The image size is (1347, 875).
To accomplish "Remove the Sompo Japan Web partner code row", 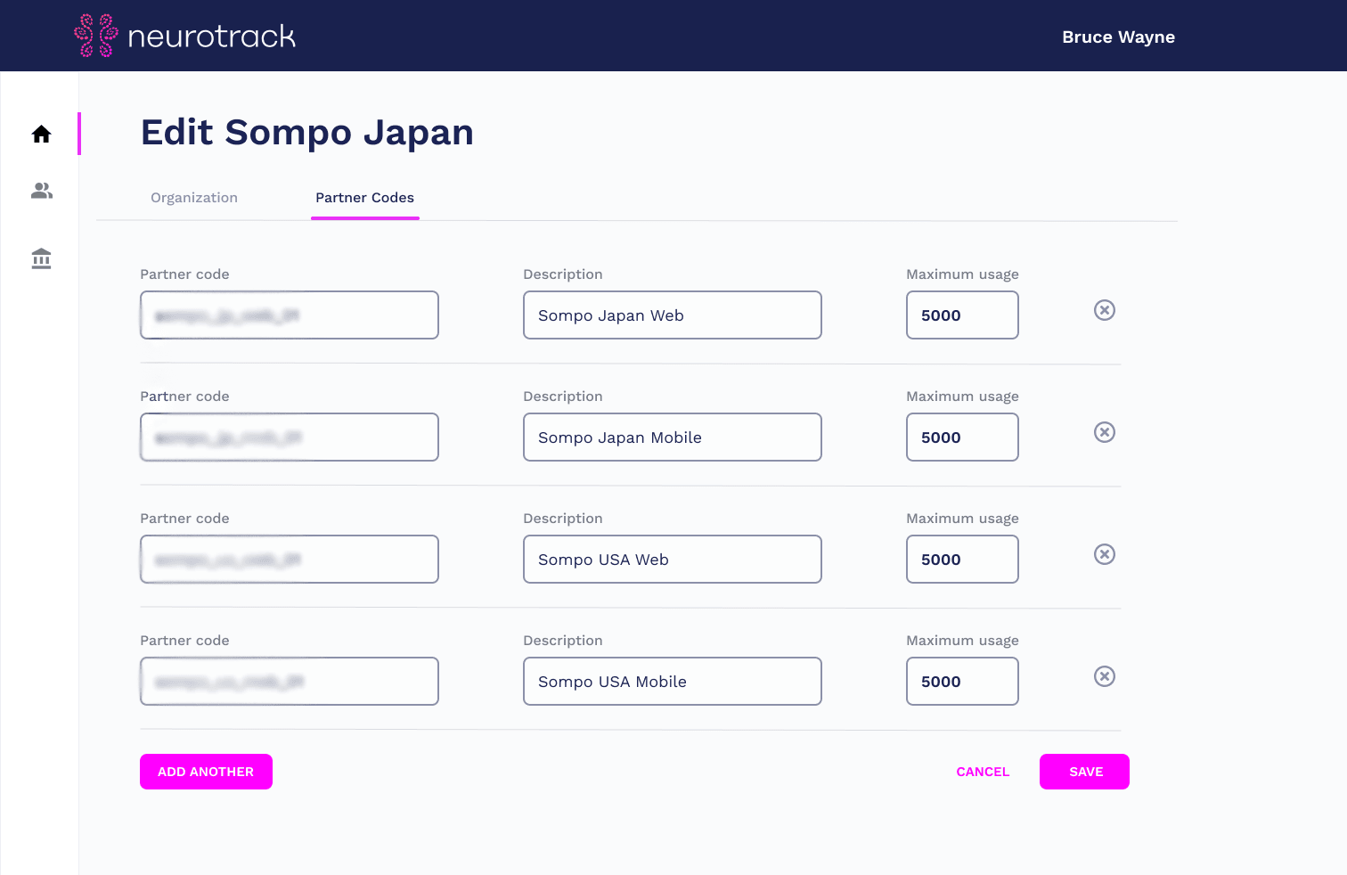I will coord(1104,310).
